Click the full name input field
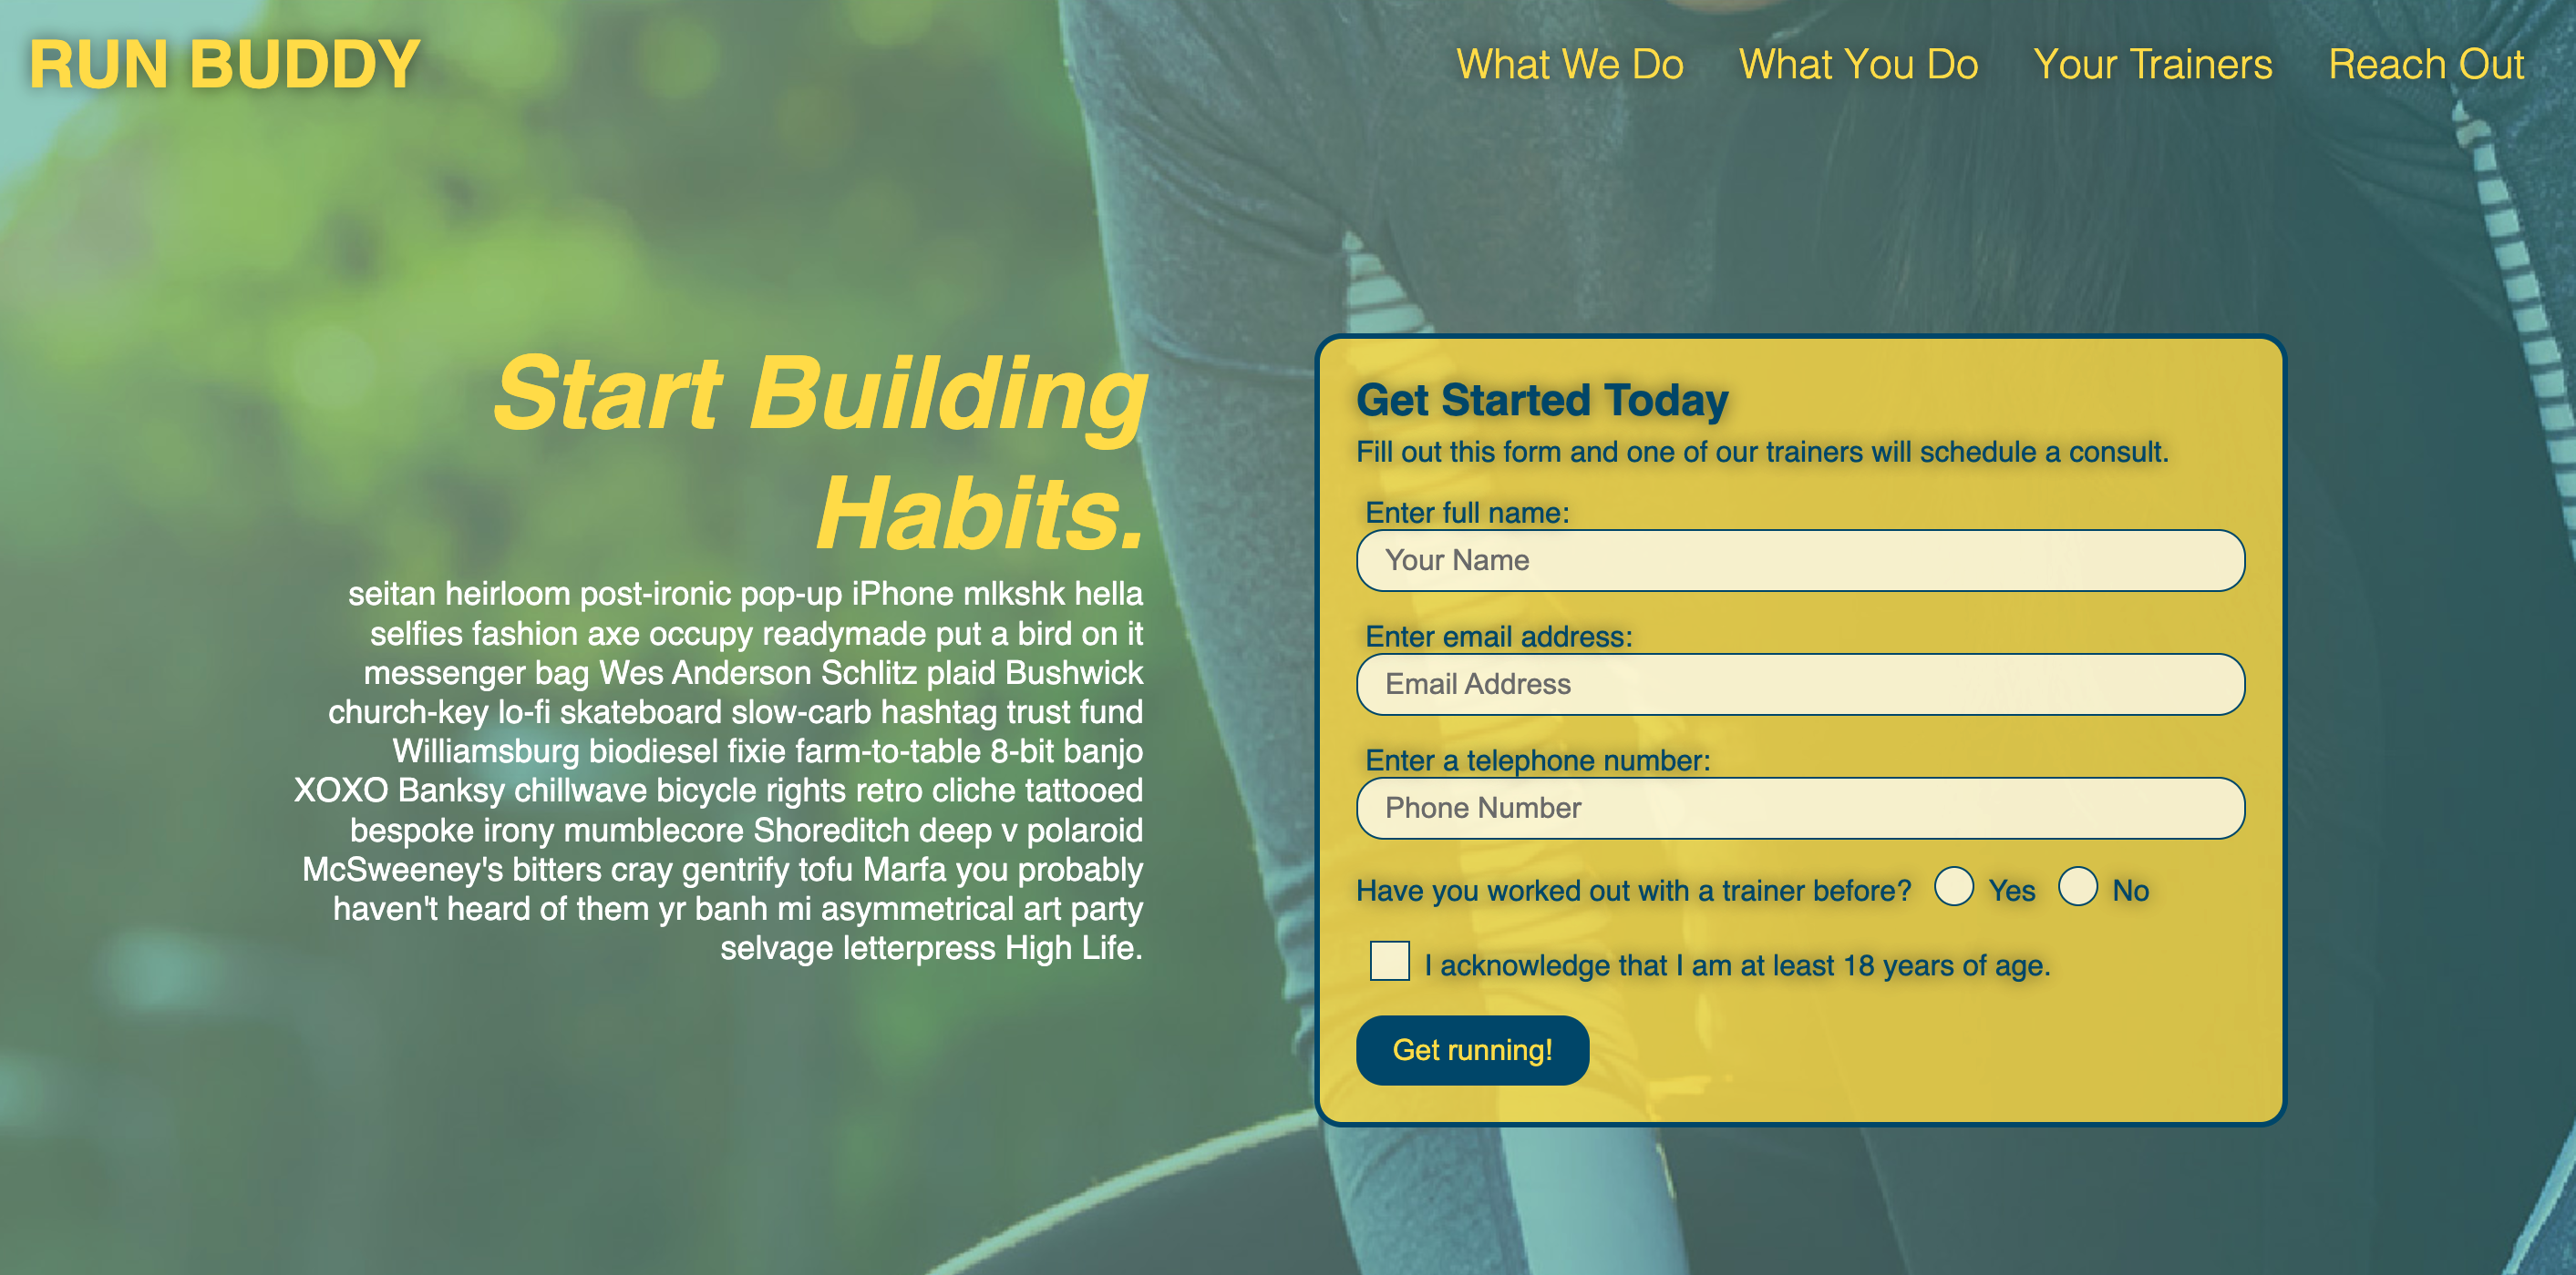This screenshot has height=1275, width=2576. click(1800, 559)
